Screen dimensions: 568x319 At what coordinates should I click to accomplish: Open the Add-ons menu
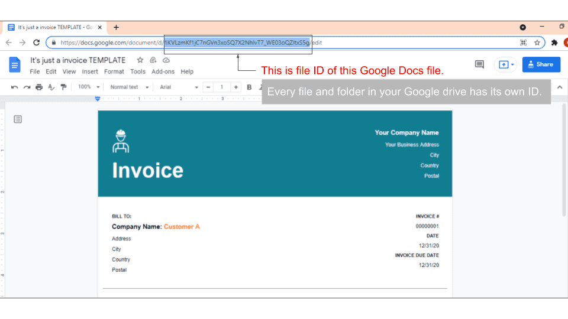(x=163, y=71)
